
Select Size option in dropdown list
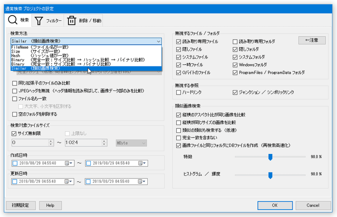click(x=86, y=51)
